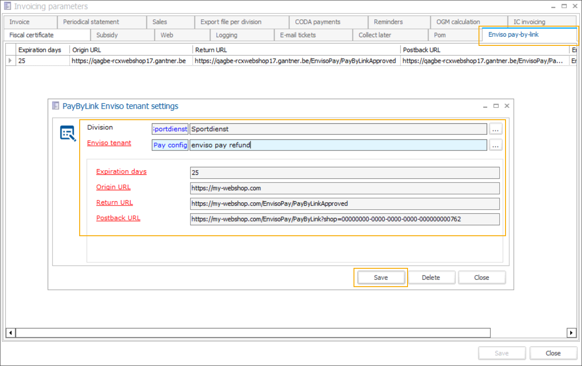This screenshot has height=366, width=582.
Task: Minimize the PayByLink Enviso tenant settings dialog
Action: [x=485, y=106]
